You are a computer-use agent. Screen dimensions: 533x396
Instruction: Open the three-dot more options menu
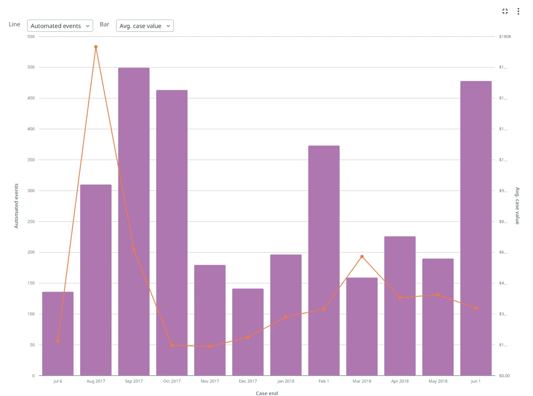click(518, 11)
